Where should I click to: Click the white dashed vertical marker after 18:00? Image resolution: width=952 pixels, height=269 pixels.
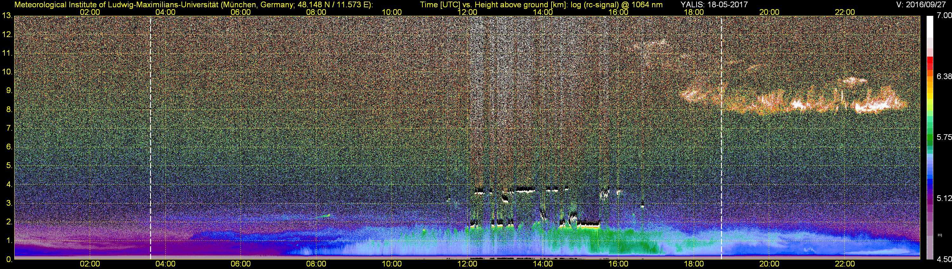[x=721, y=138]
